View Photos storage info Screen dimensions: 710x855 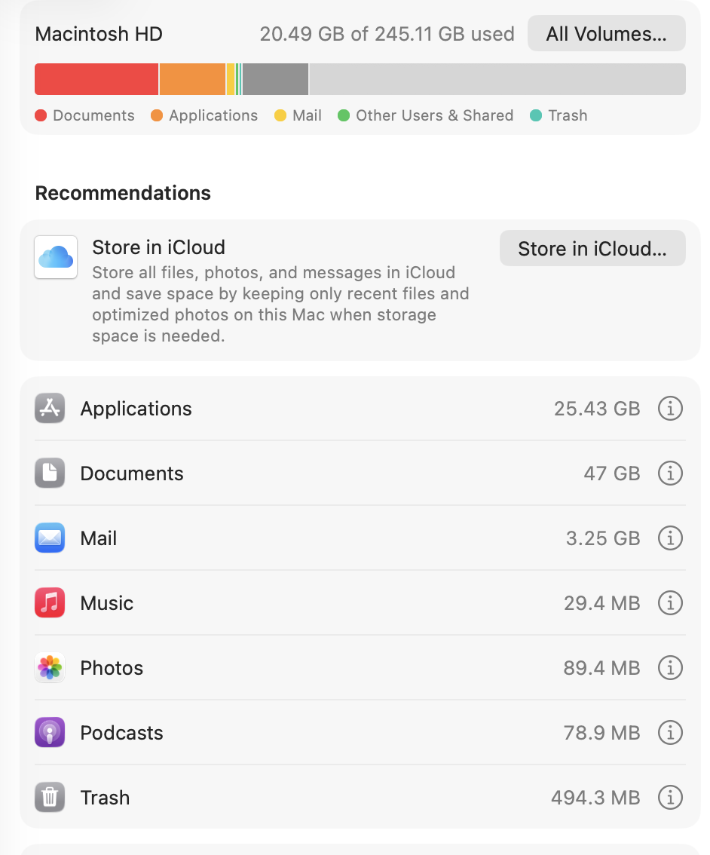(670, 668)
